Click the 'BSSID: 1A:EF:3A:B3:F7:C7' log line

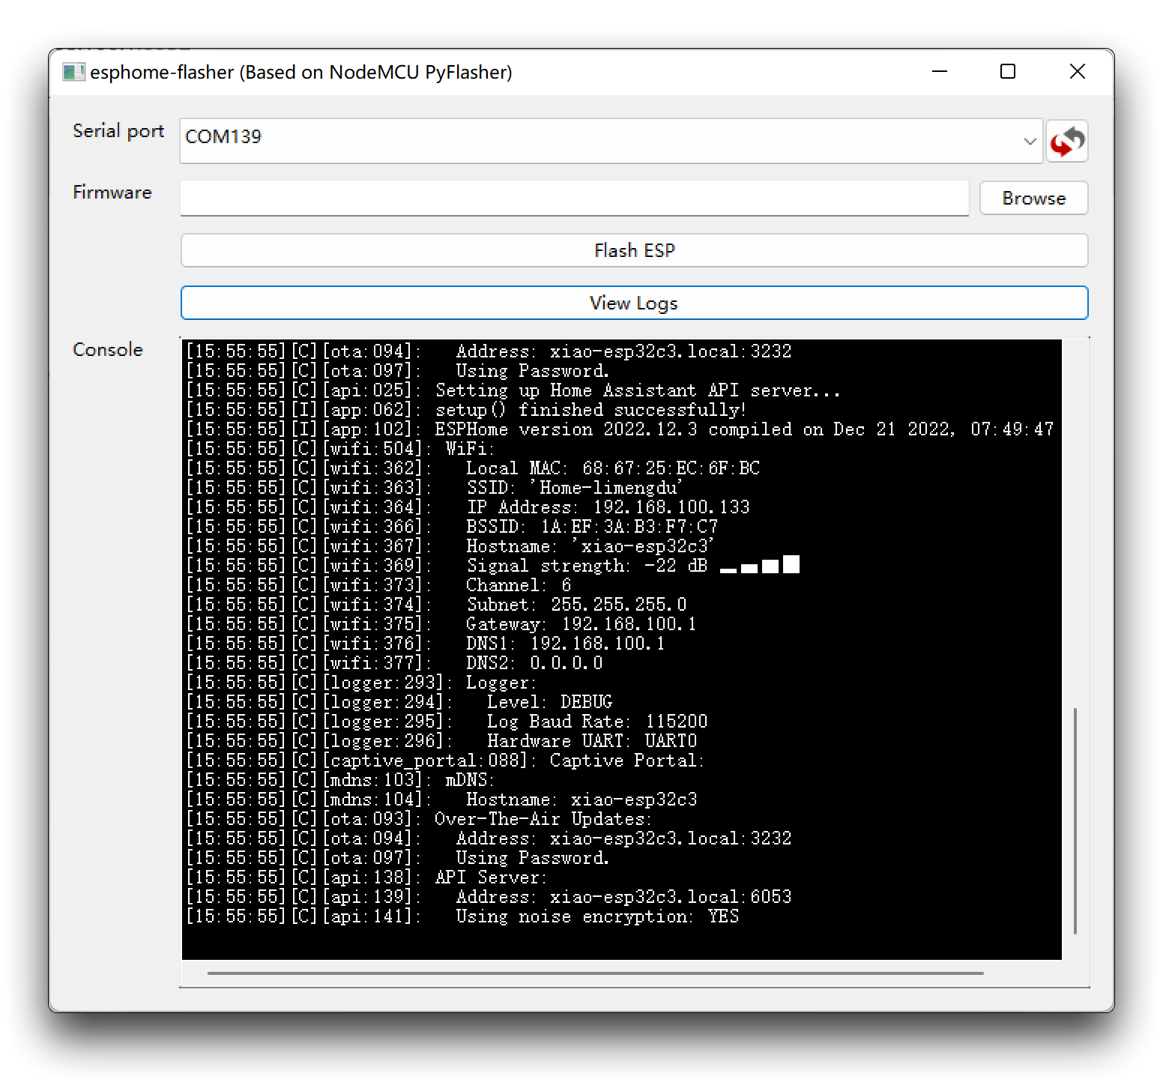click(x=452, y=527)
